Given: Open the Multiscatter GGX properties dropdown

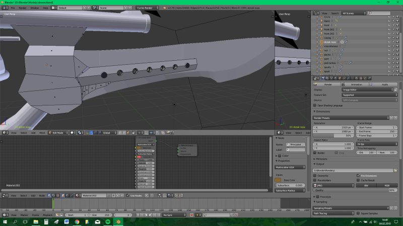Looking at the screenshot, I should pyautogui.click(x=290, y=167).
